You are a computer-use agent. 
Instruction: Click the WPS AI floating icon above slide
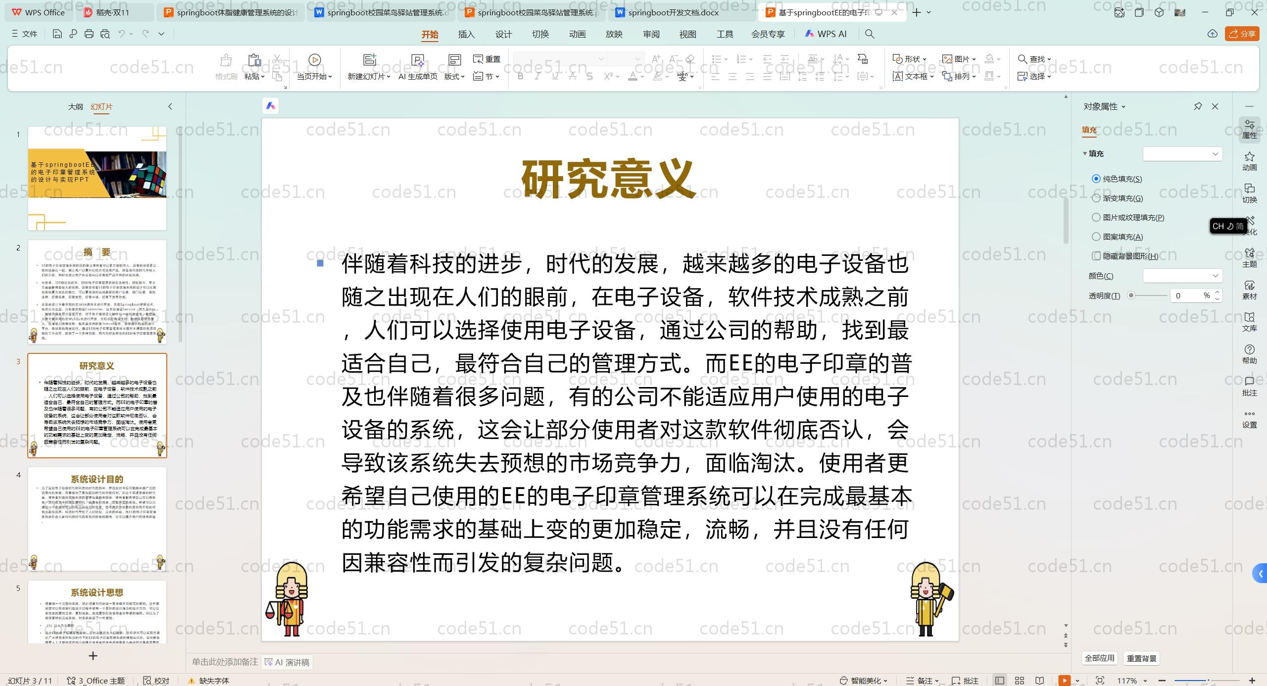click(270, 105)
